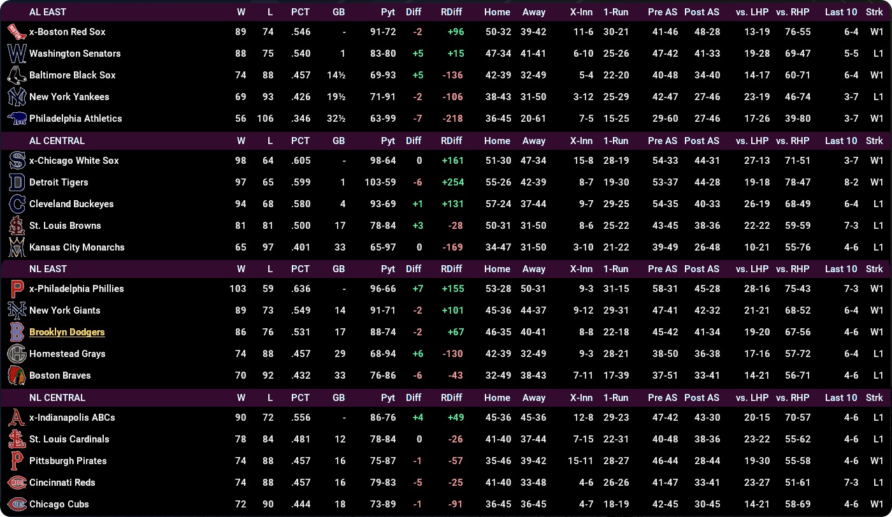
Task: Click the Chicago Cubs logo icon
Action: click(17, 504)
